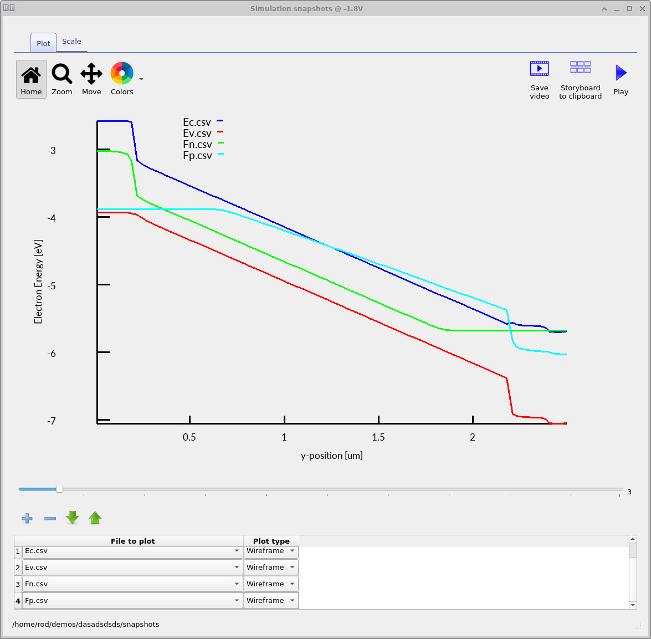Click the snapshot slider handle
This screenshot has height=639, width=651.
click(x=59, y=489)
